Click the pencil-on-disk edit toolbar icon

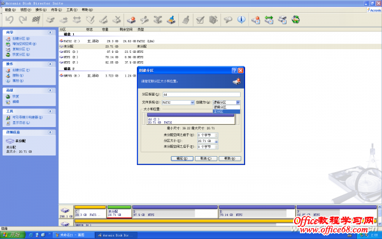click(x=103, y=20)
